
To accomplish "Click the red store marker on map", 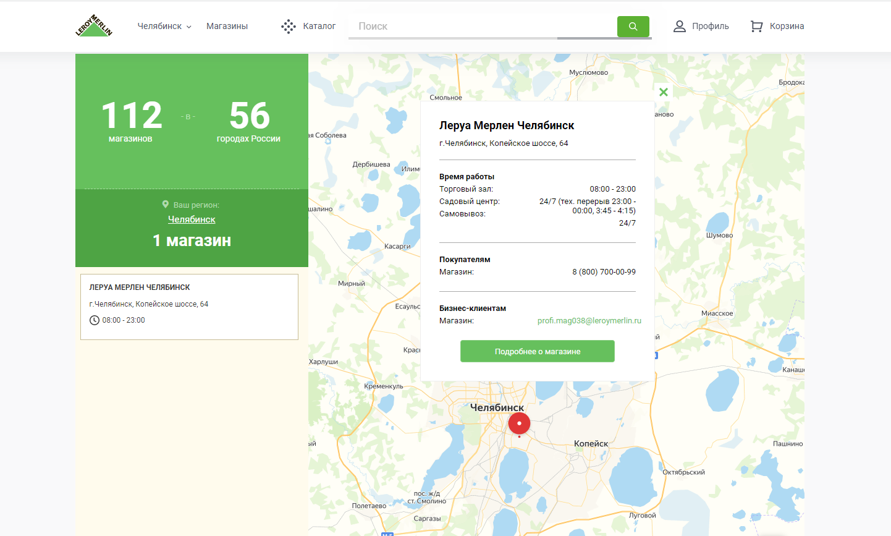I will point(519,424).
